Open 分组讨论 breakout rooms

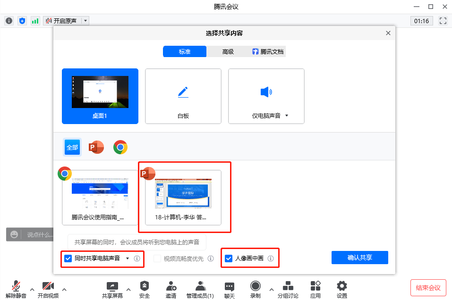[288, 289]
